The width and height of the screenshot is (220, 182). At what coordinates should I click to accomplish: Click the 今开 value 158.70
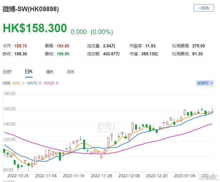21,46
